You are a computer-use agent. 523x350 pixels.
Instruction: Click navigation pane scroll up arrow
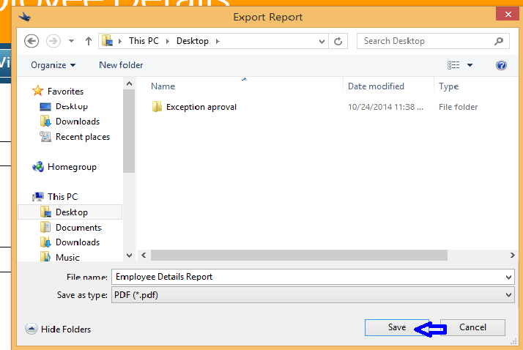pyautogui.click(x=129, y=83)
